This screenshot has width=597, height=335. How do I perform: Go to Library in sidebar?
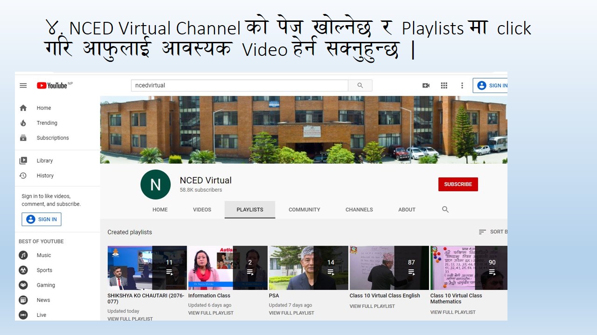pos(44,161)
